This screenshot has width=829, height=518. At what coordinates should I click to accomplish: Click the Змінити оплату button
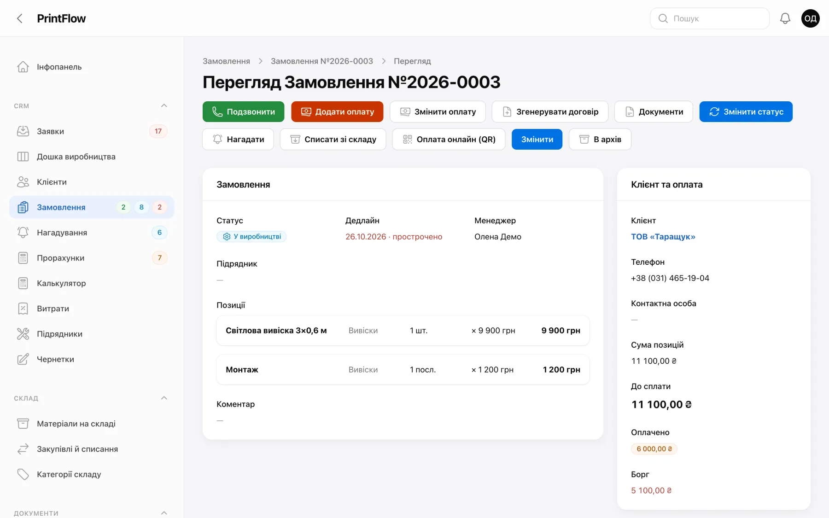pos(438,111)
